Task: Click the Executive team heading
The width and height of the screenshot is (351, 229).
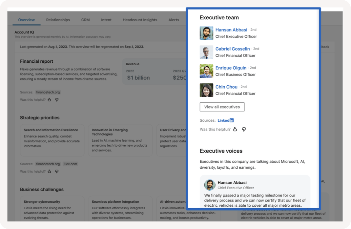Action: (x=219, y=17)
